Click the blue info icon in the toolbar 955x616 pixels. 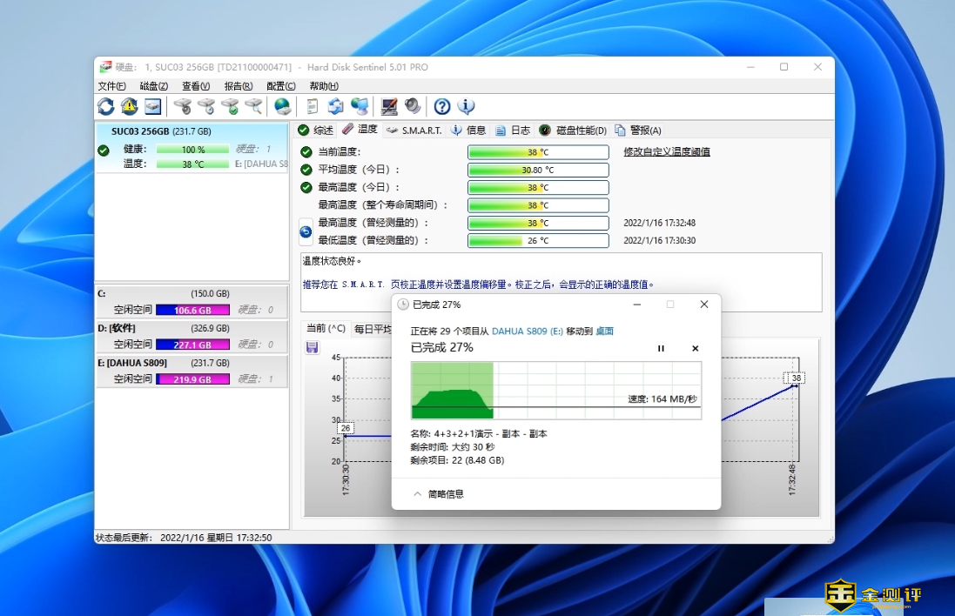point(467,106)
